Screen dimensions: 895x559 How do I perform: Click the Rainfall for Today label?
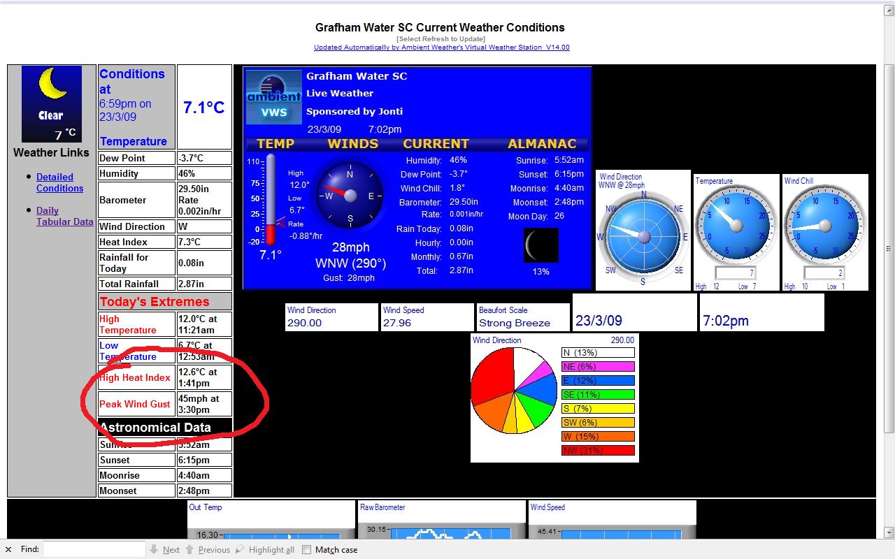124,263
